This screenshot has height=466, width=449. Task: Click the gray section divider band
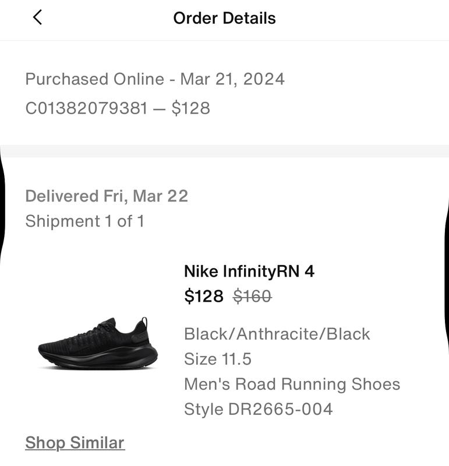click(224, 151)
